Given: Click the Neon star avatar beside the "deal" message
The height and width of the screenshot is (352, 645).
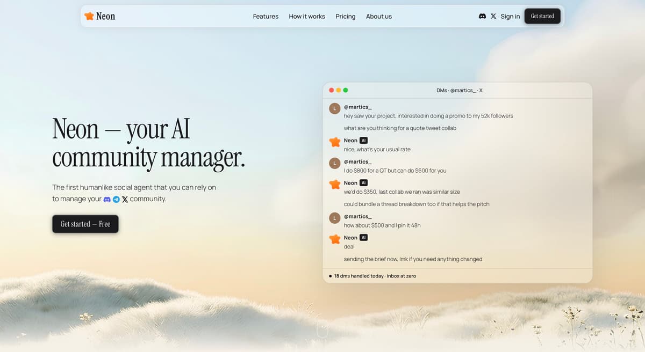Looking at the screenshot, I should pyautogui.click(x=334, y=239).
